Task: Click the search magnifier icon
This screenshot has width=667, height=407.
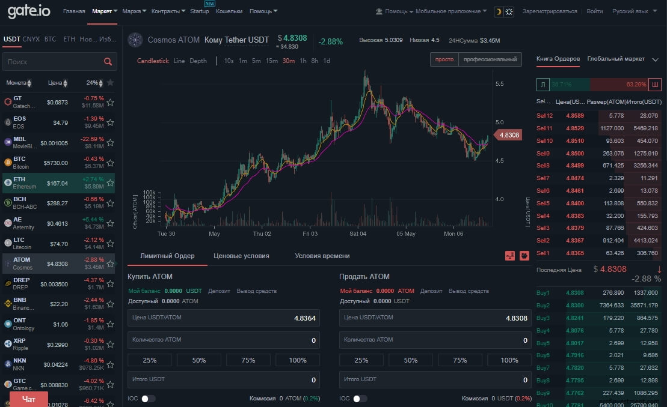Action: (108, 62)
